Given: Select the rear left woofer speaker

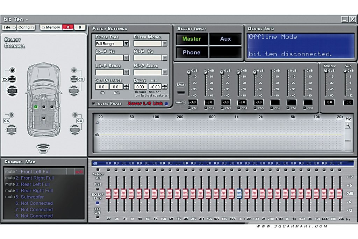Looking at the screenshot, I should 11,130.
